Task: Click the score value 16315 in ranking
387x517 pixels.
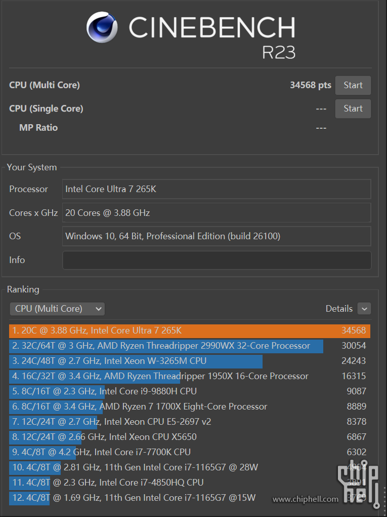Action: pyautogui.click(x=354, y=376)
